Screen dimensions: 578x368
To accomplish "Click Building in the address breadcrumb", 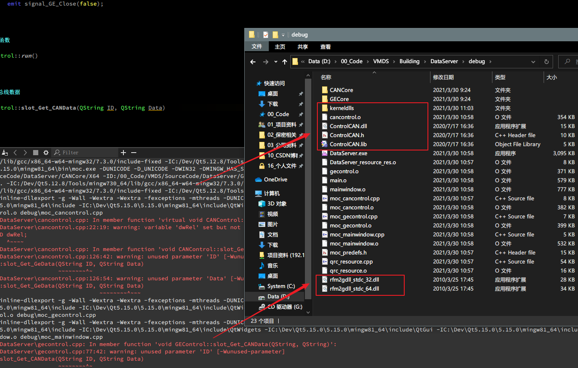I will click(x=409, y=61).
